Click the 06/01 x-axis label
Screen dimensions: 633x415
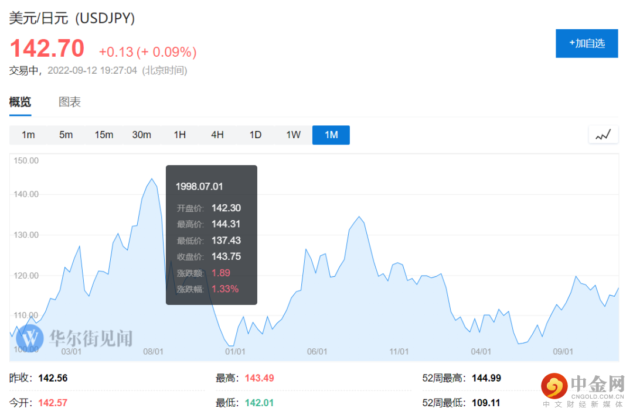[317, 352]
